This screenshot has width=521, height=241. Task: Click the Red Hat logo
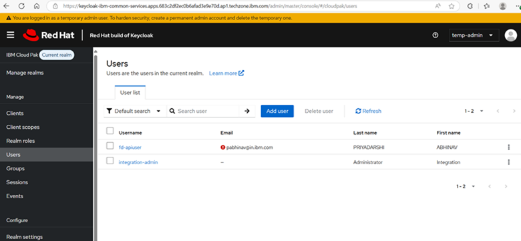pyautogui.click(x=49, y=35)
